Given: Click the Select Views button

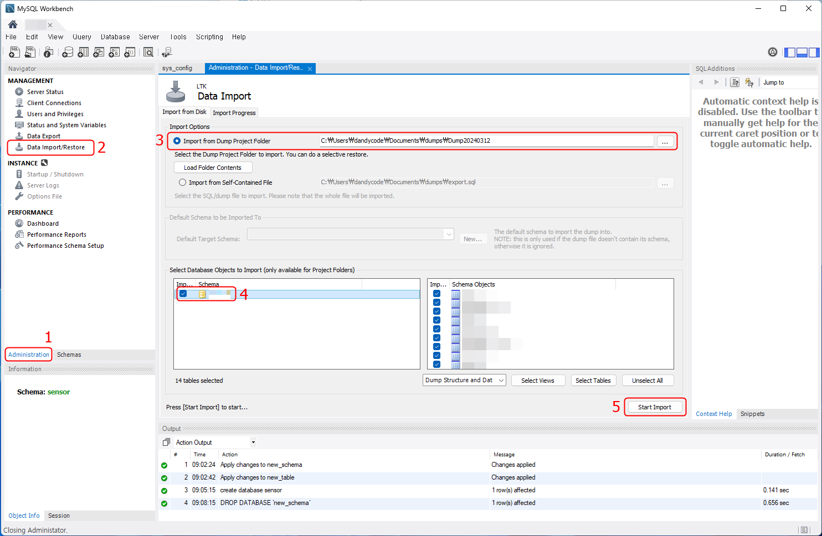Looking at the screenshot, I should pos(537,381).
